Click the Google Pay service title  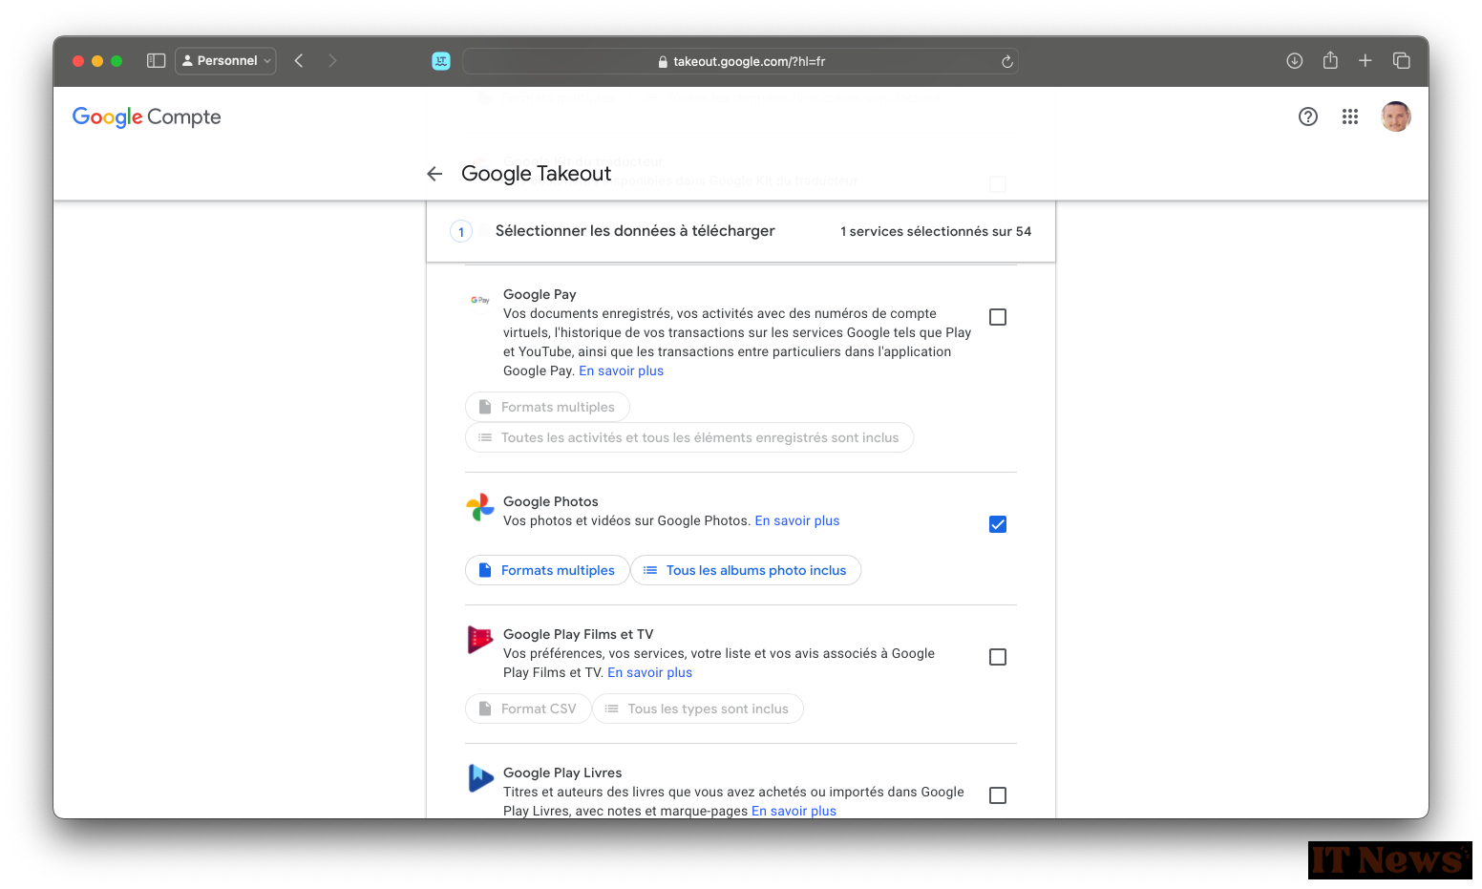tap(540, 294)
